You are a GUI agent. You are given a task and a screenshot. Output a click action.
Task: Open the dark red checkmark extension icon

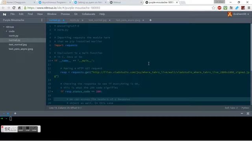(x=243, y=8)
